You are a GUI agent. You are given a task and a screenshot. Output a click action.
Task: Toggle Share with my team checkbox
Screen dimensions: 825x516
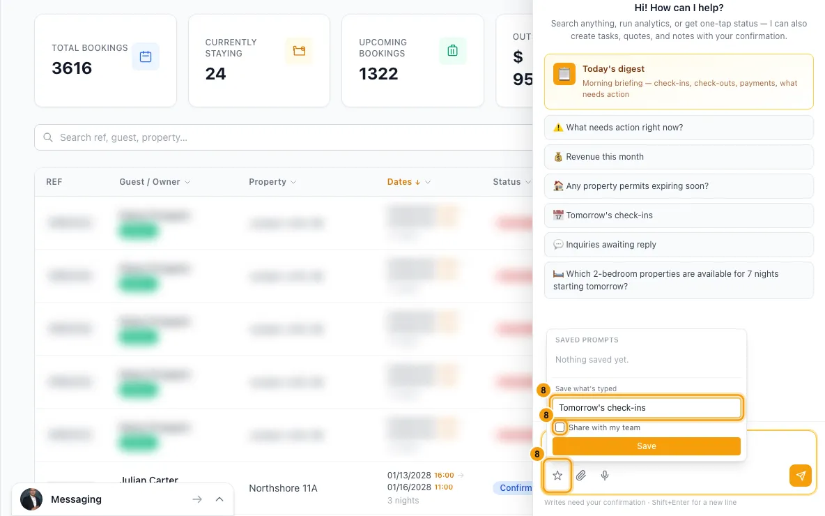tap(560, 427)
